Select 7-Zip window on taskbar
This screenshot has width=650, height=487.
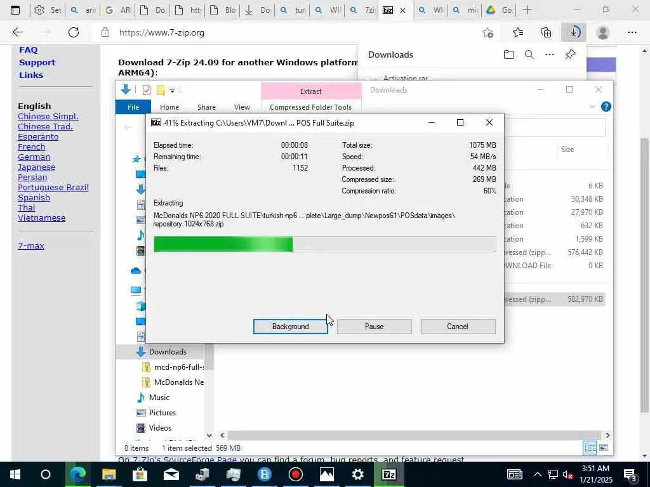click(x=389, y=474)
